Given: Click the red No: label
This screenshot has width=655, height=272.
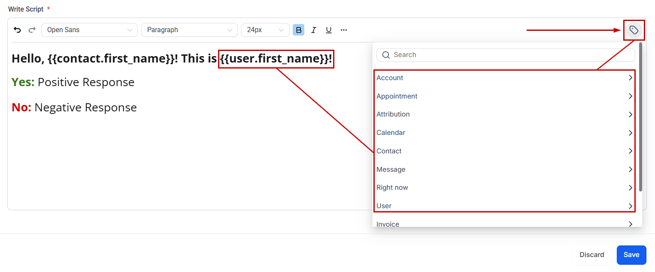Looking at the screenshot, I should click(x=21, y=108).
